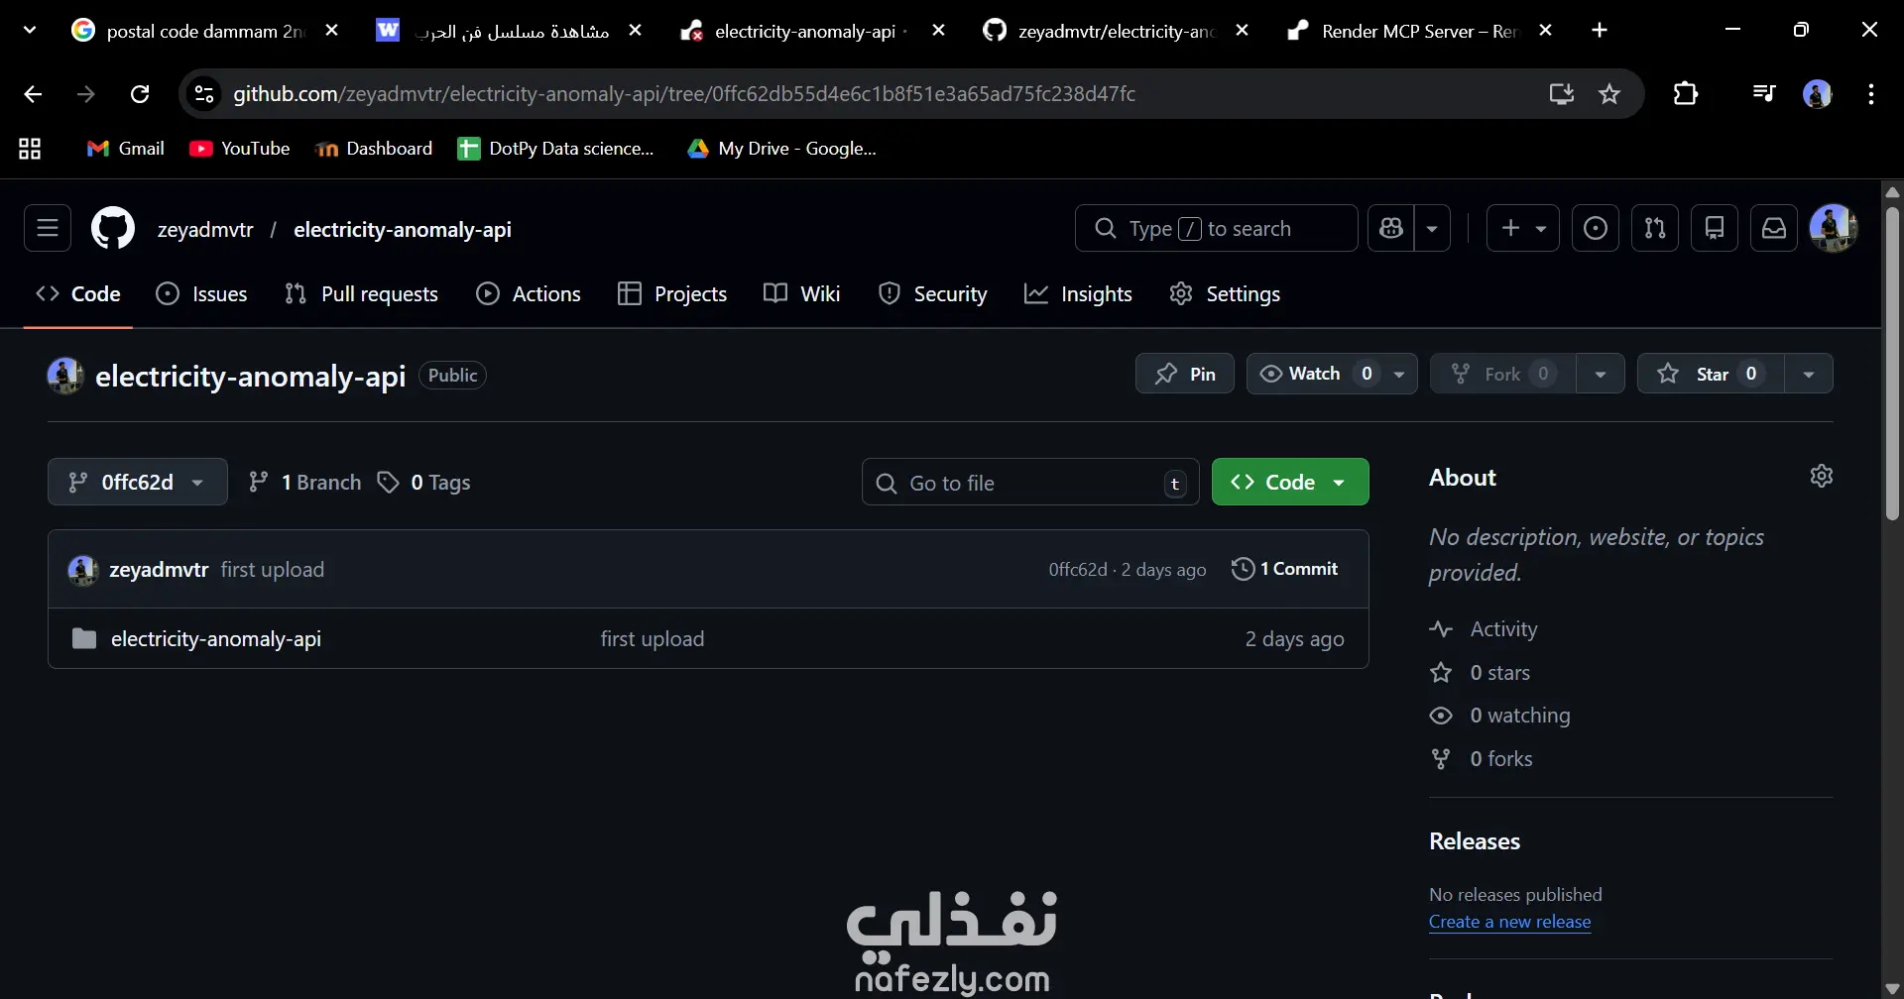
Task: Switch to the Wiki tab
Action: [802, 294]
